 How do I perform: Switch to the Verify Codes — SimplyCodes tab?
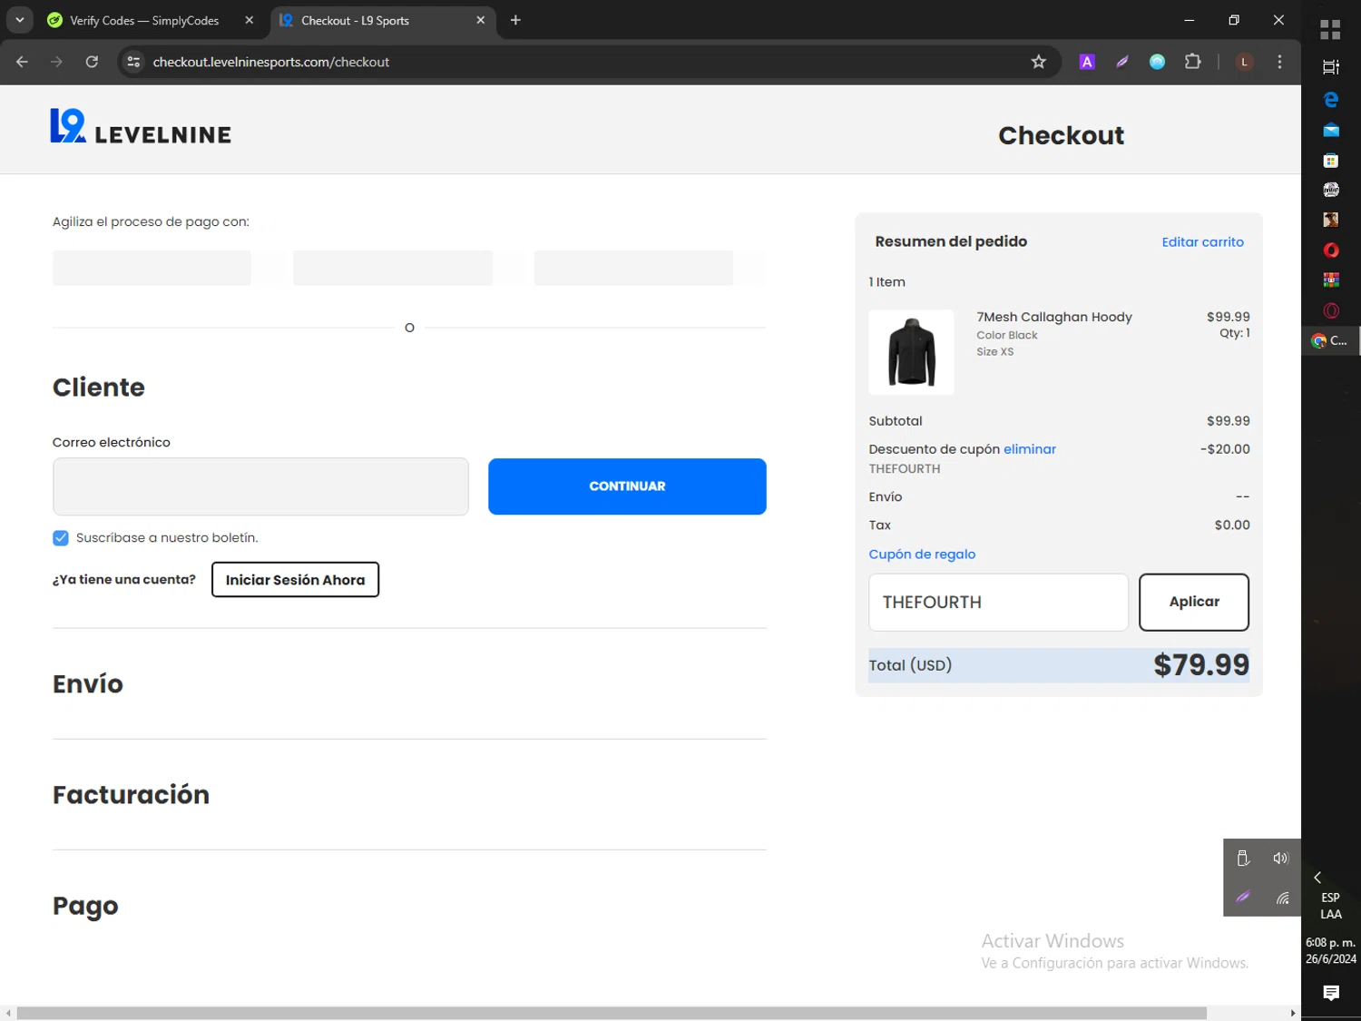click(145, 20)
